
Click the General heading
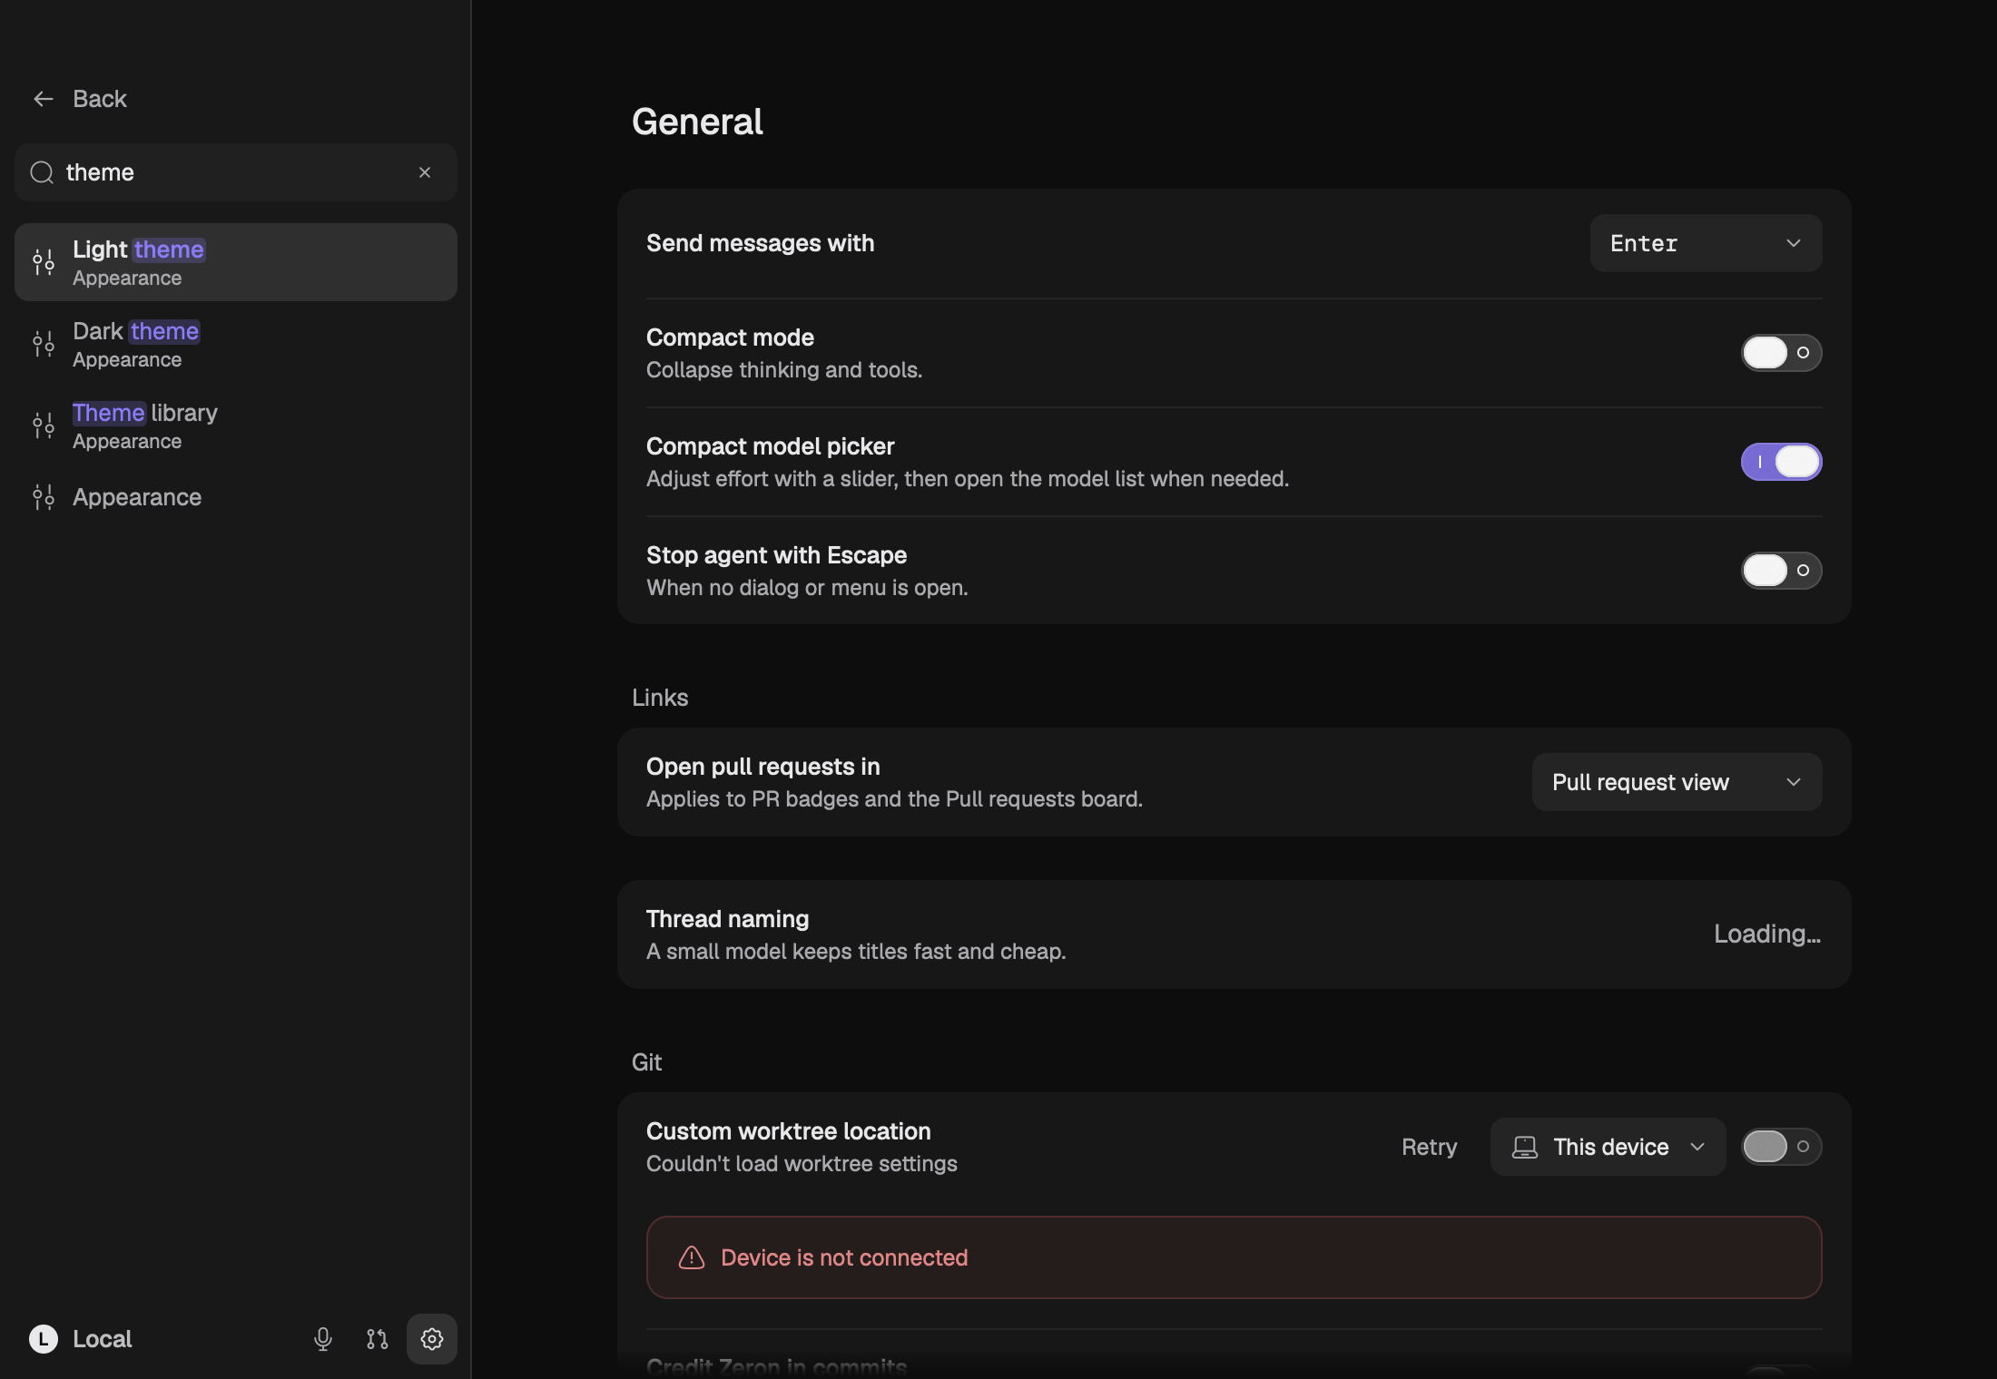point(697,122)
